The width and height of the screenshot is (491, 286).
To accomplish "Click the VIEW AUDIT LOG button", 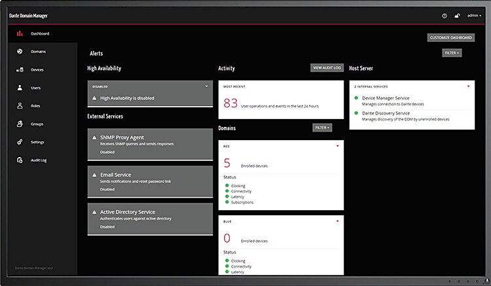I will [x=327, y=67].
